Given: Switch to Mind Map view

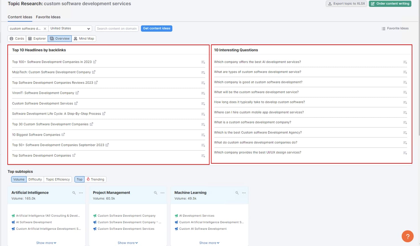Looking at the screenshot, I should [84, 38].
